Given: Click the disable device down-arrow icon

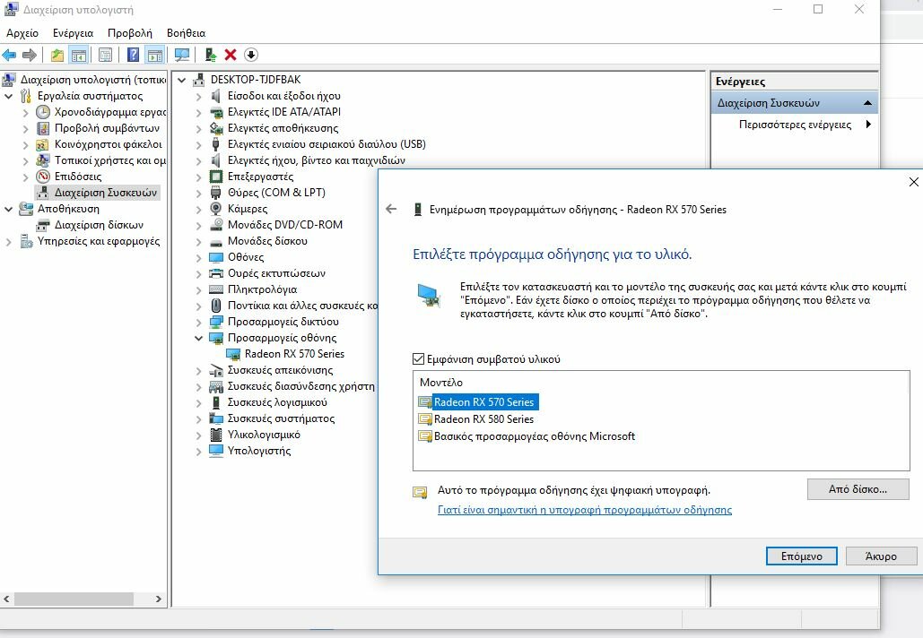Looking at the screenshot, I should click(x=251, y=56).
